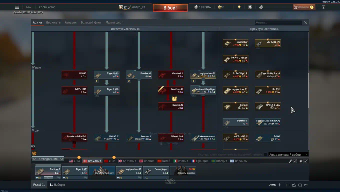Select the M48A2 C vehicle card
The height and width of the screenshot is (192, 340).
(x=107, y=138)
